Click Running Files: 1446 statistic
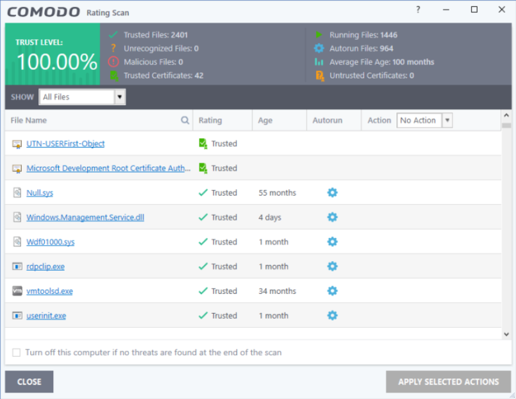Screen dimensions: 516x399 pyautogui.click(x=363, y=35)
